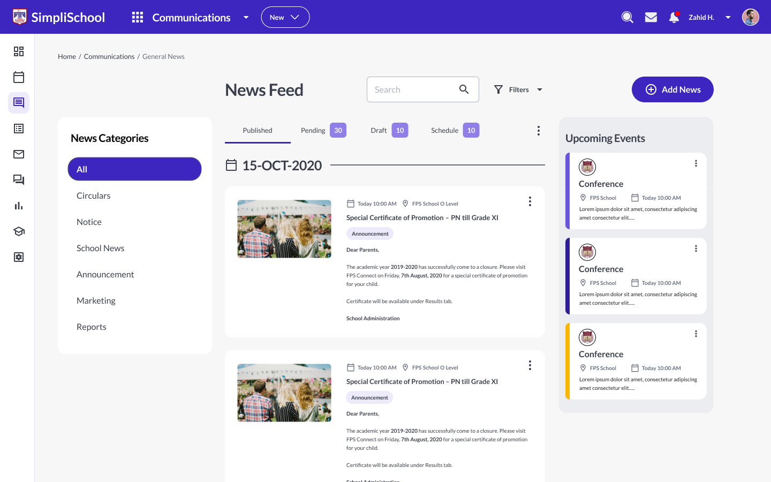Click the Add News button
Viewport: 771px width, 482px height.
click(672, 89)
